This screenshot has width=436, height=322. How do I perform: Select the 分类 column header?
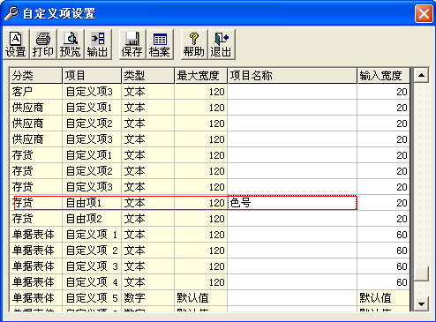pos(35,76)
